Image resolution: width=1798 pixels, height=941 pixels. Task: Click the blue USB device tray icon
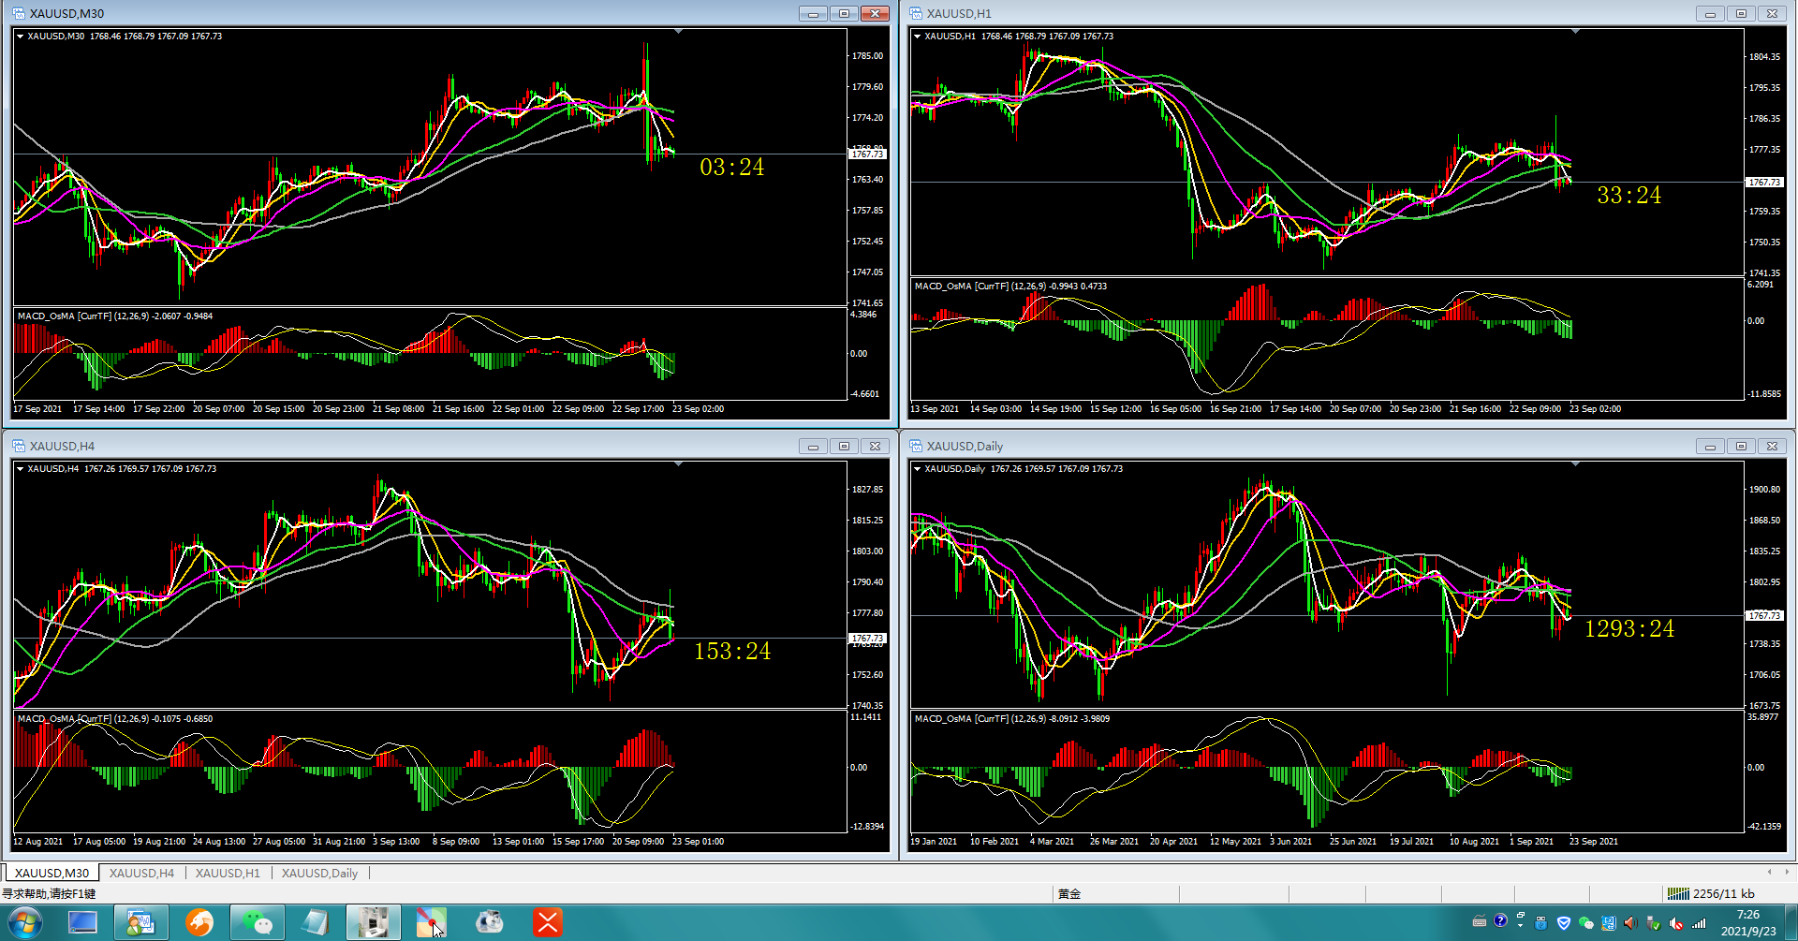(1540, 923)
